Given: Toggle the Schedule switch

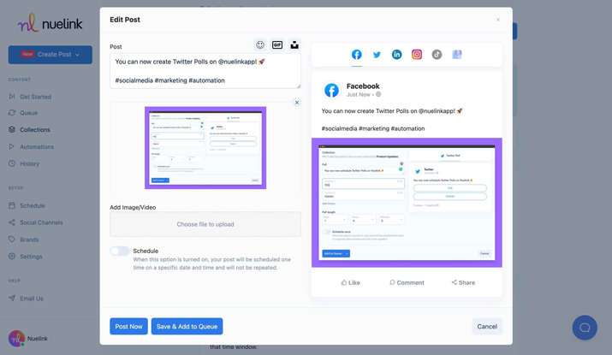Looking at the screenshot, I should (x=120, y=251).
